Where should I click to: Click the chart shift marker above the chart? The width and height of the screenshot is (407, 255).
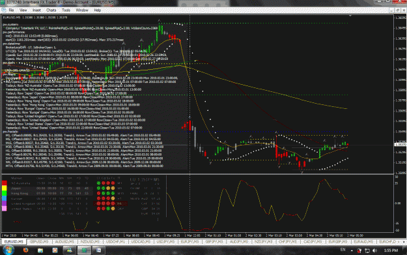point(350,16)
